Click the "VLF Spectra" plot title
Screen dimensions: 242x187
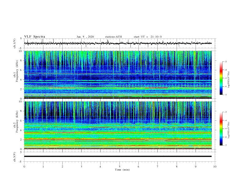35,37
